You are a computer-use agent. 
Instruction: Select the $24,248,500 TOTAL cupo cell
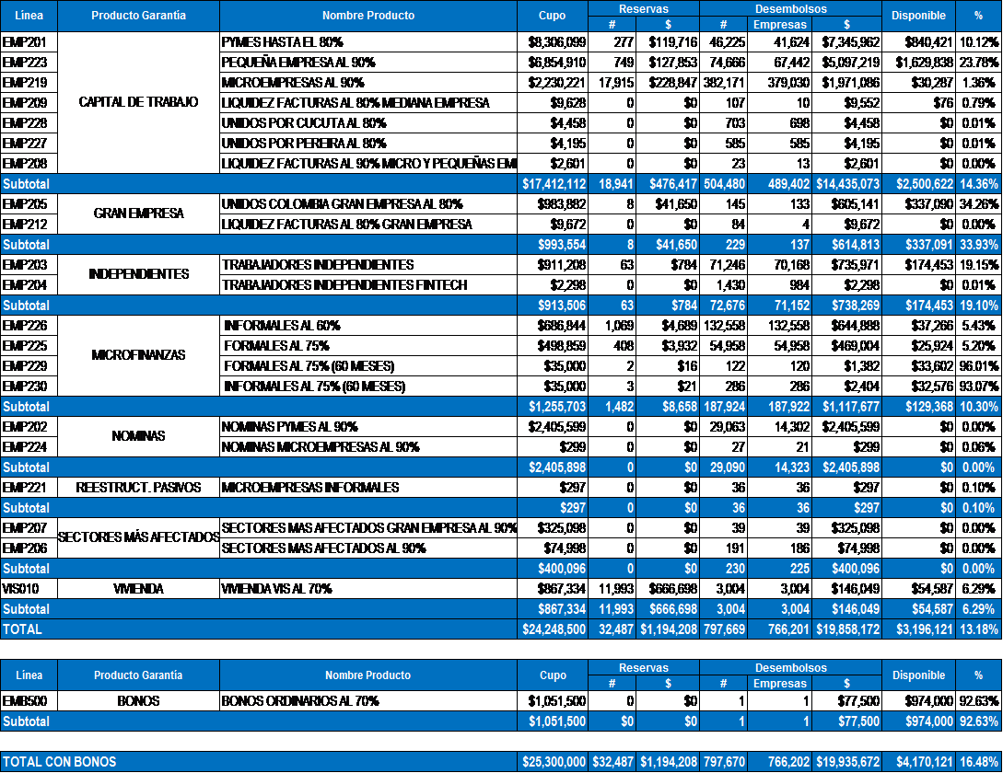552,629
